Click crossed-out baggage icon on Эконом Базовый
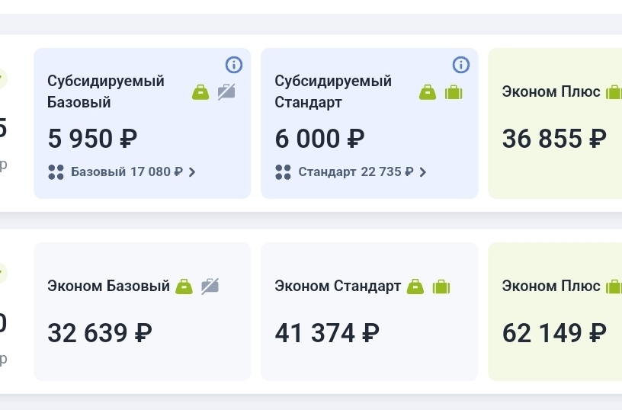 [210, 287]
